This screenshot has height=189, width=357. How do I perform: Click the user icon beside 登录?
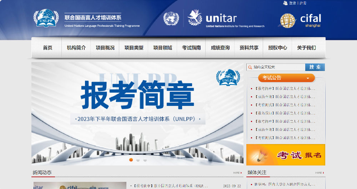pyautogui.click(x=285, y=3)
